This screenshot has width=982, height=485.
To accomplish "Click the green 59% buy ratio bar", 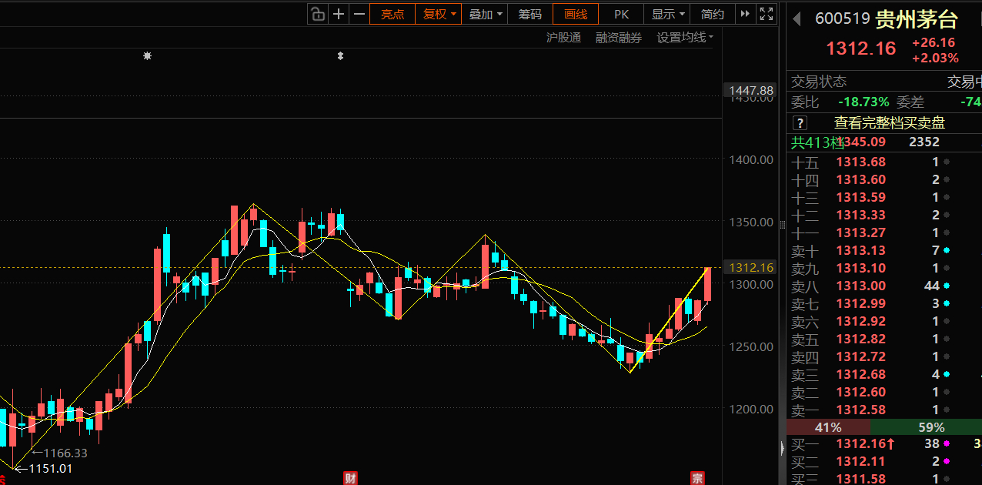I will (927, 427).
